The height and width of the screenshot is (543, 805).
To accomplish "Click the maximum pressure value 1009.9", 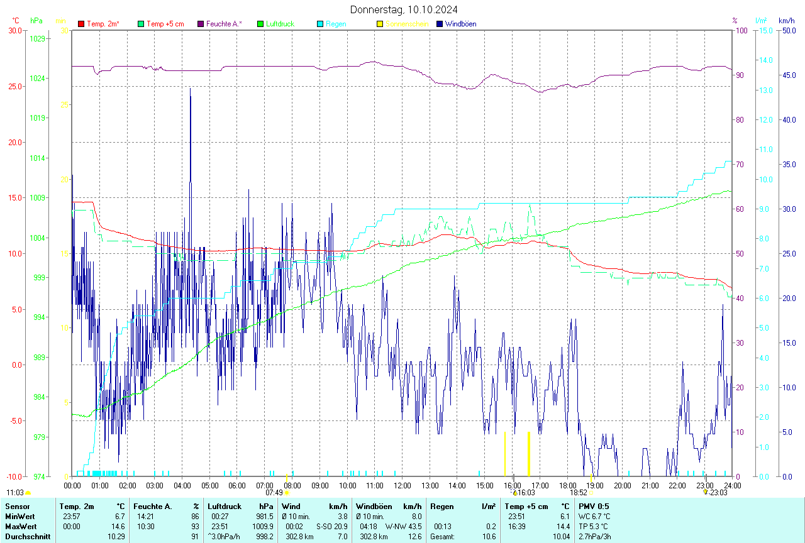I will point(262,527).
